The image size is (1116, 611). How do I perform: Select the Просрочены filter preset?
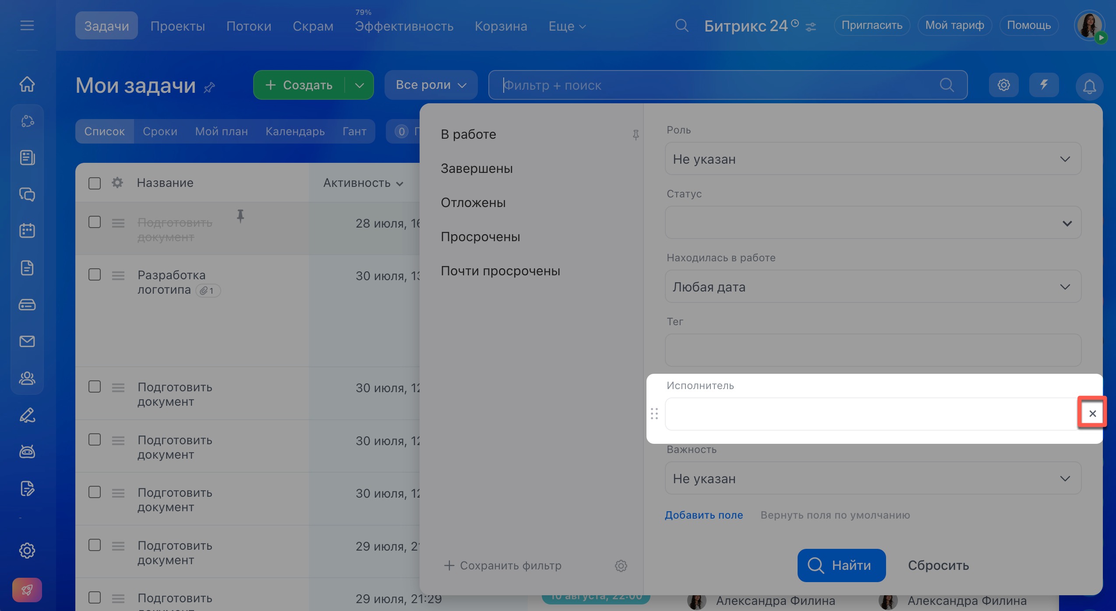point(480,237)
